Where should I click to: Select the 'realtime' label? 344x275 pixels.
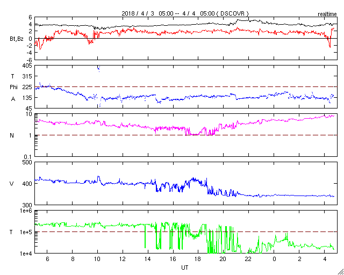[327, 15]
